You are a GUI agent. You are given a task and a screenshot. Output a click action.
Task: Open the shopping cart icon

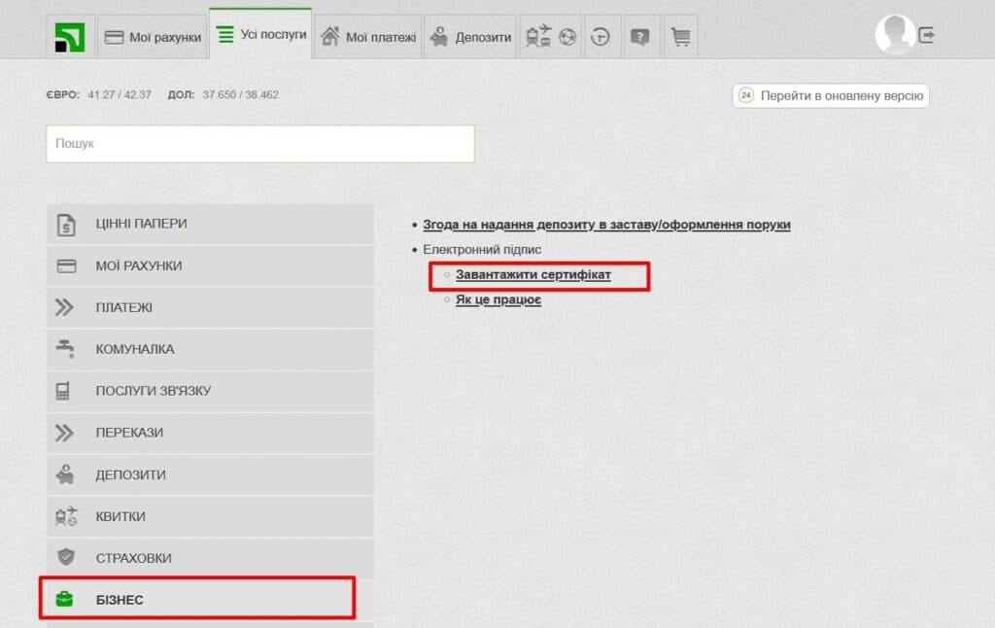680,37
